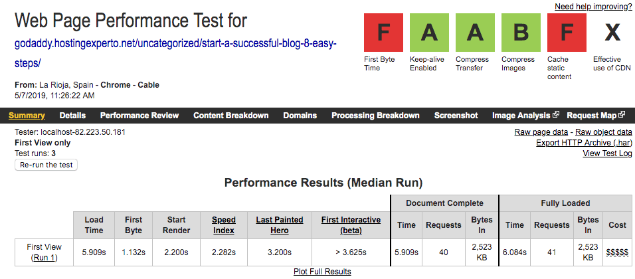Open Image Analysis external link tab
This screenshot has height=279, width=635.
pyautogui.click(x=525, y=116)
